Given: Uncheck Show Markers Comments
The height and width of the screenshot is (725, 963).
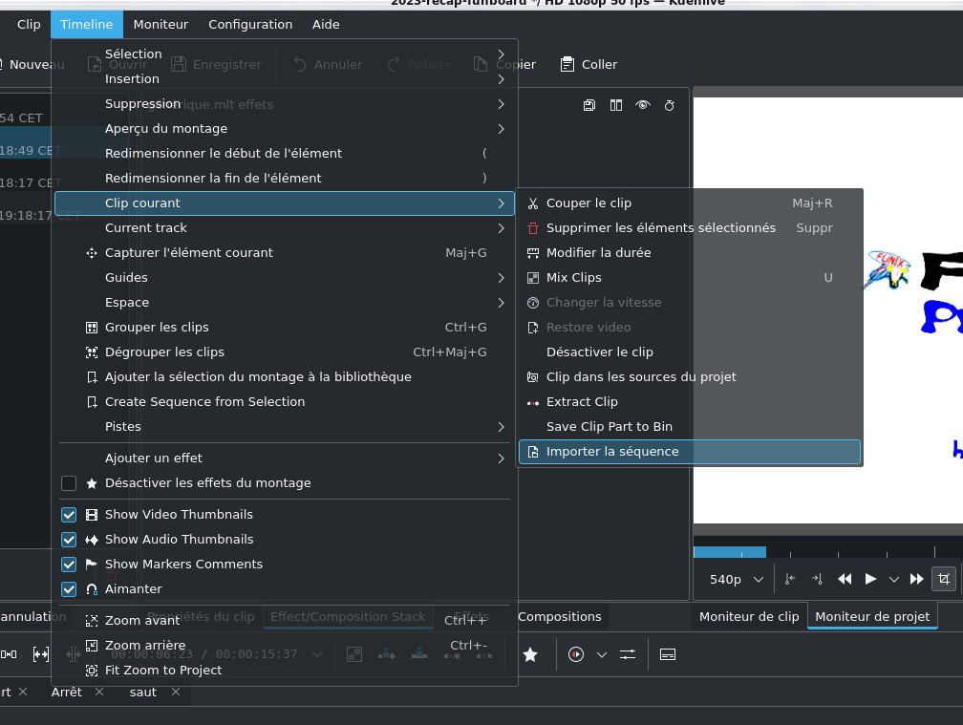Looking at the screenshot, I should (69, 565).
